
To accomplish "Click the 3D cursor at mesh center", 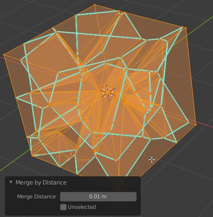I will point(108,92).
